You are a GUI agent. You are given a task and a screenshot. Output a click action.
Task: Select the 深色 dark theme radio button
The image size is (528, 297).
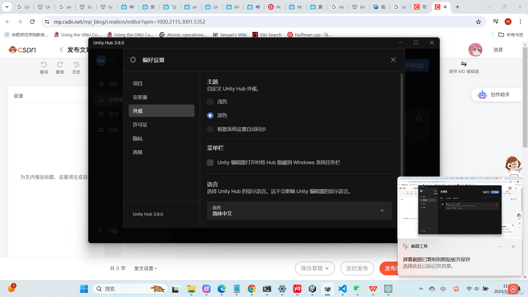pos(210,116)
